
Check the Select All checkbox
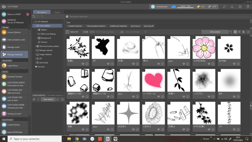coord(67,32)
